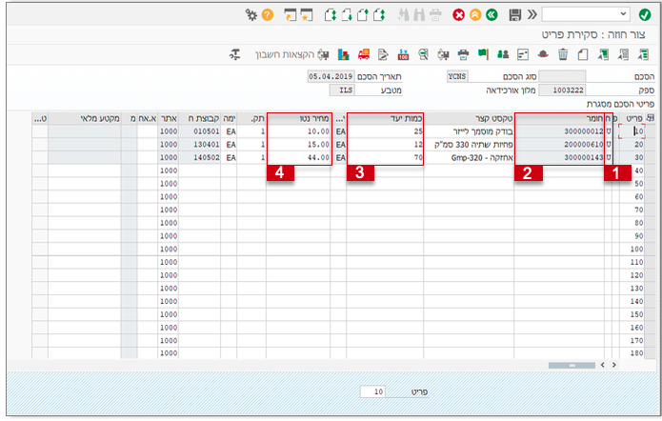
Task: Click horizontal scrollbar right arrow
Action: coord(614,365)
